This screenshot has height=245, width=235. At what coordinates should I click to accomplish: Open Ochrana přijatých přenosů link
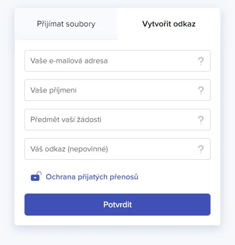[x=92, y=177]
